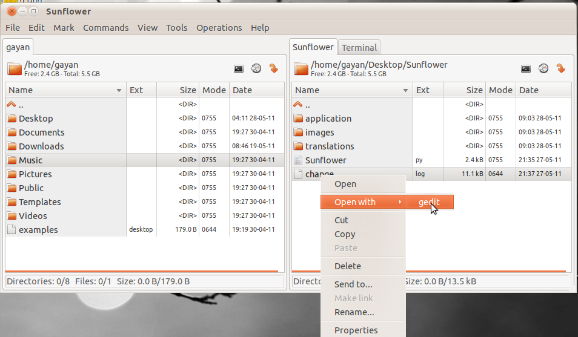Choose Send to... in context menu

(363, 284)
